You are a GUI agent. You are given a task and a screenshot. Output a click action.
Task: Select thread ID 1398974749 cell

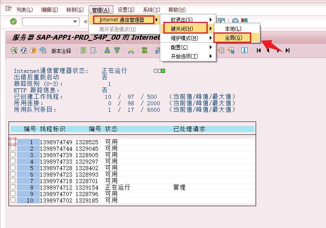(x=56, y=142)
